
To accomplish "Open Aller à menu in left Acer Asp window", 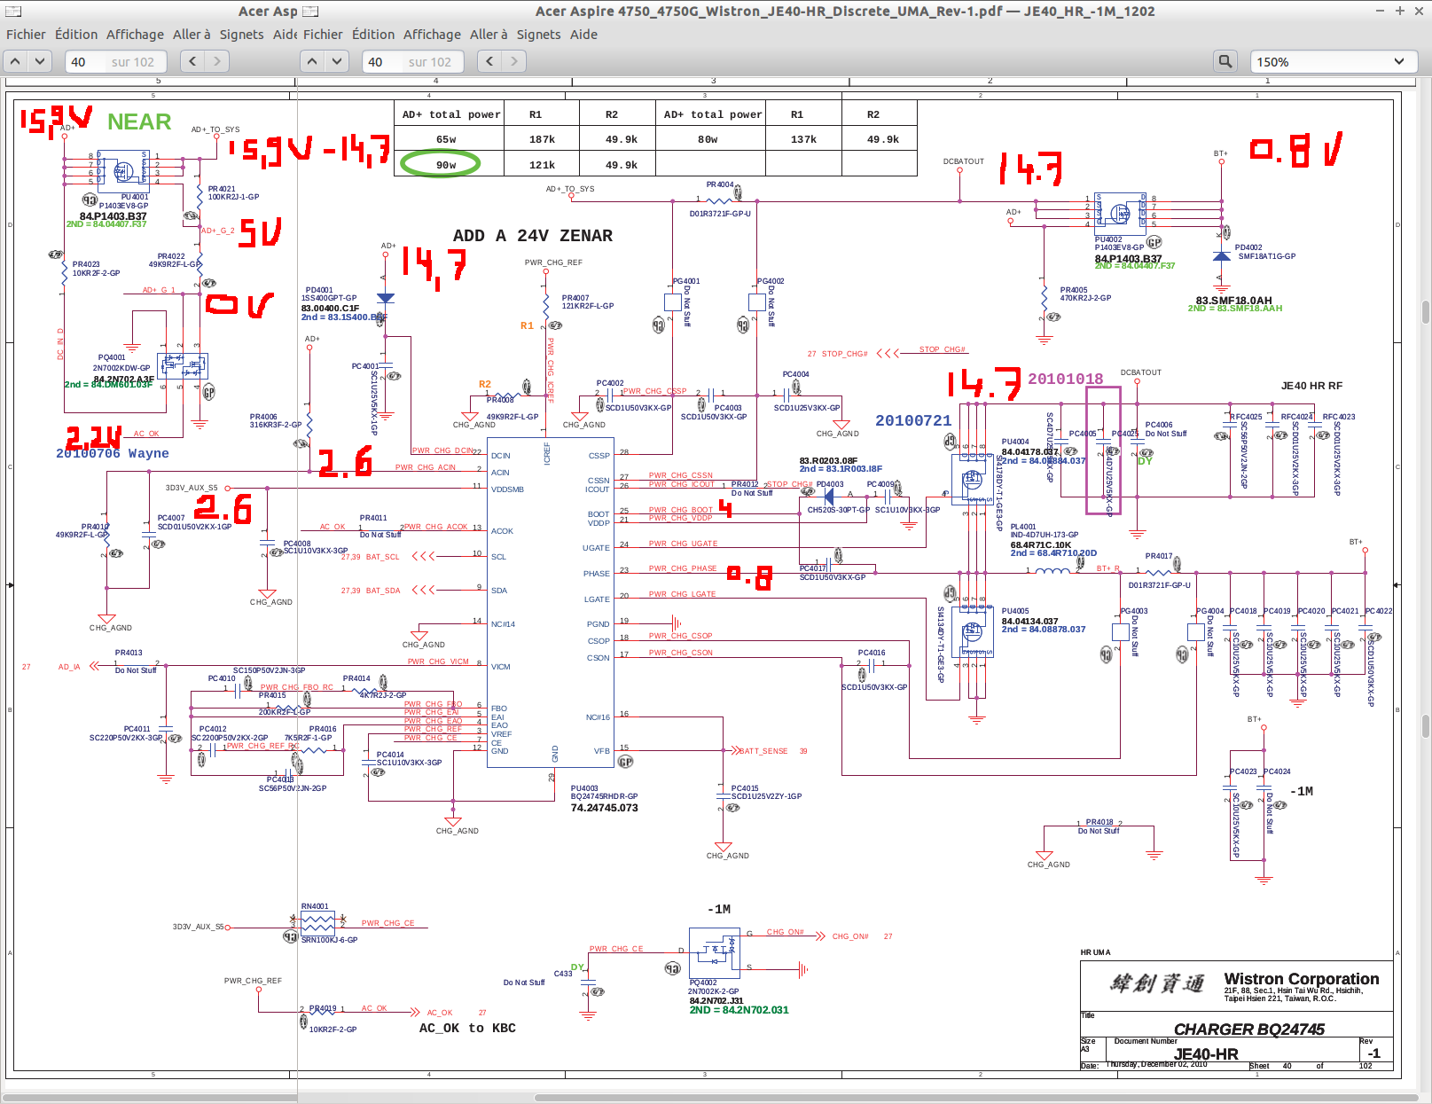I will click(192, 35).
